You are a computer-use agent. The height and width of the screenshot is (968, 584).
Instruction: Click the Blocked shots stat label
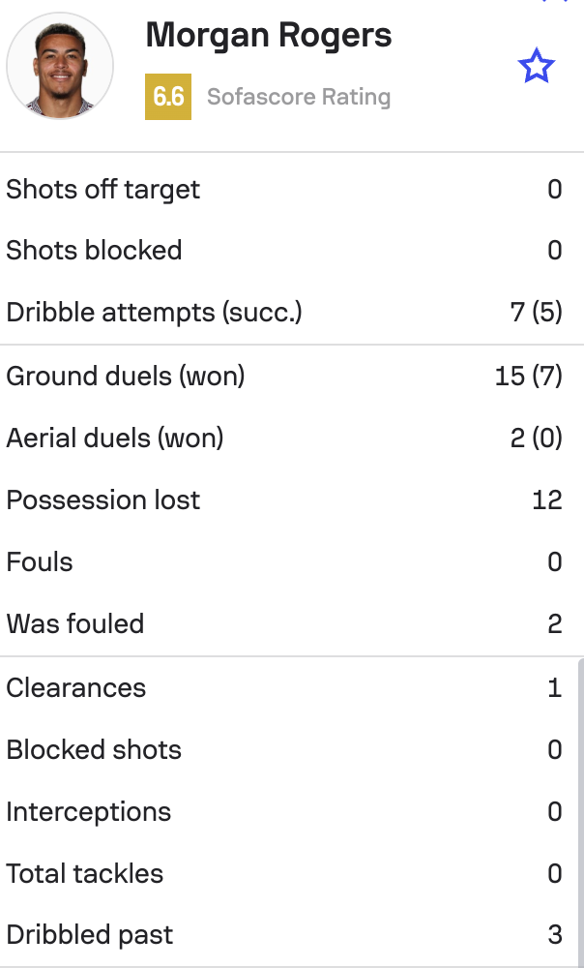(94, 749)
